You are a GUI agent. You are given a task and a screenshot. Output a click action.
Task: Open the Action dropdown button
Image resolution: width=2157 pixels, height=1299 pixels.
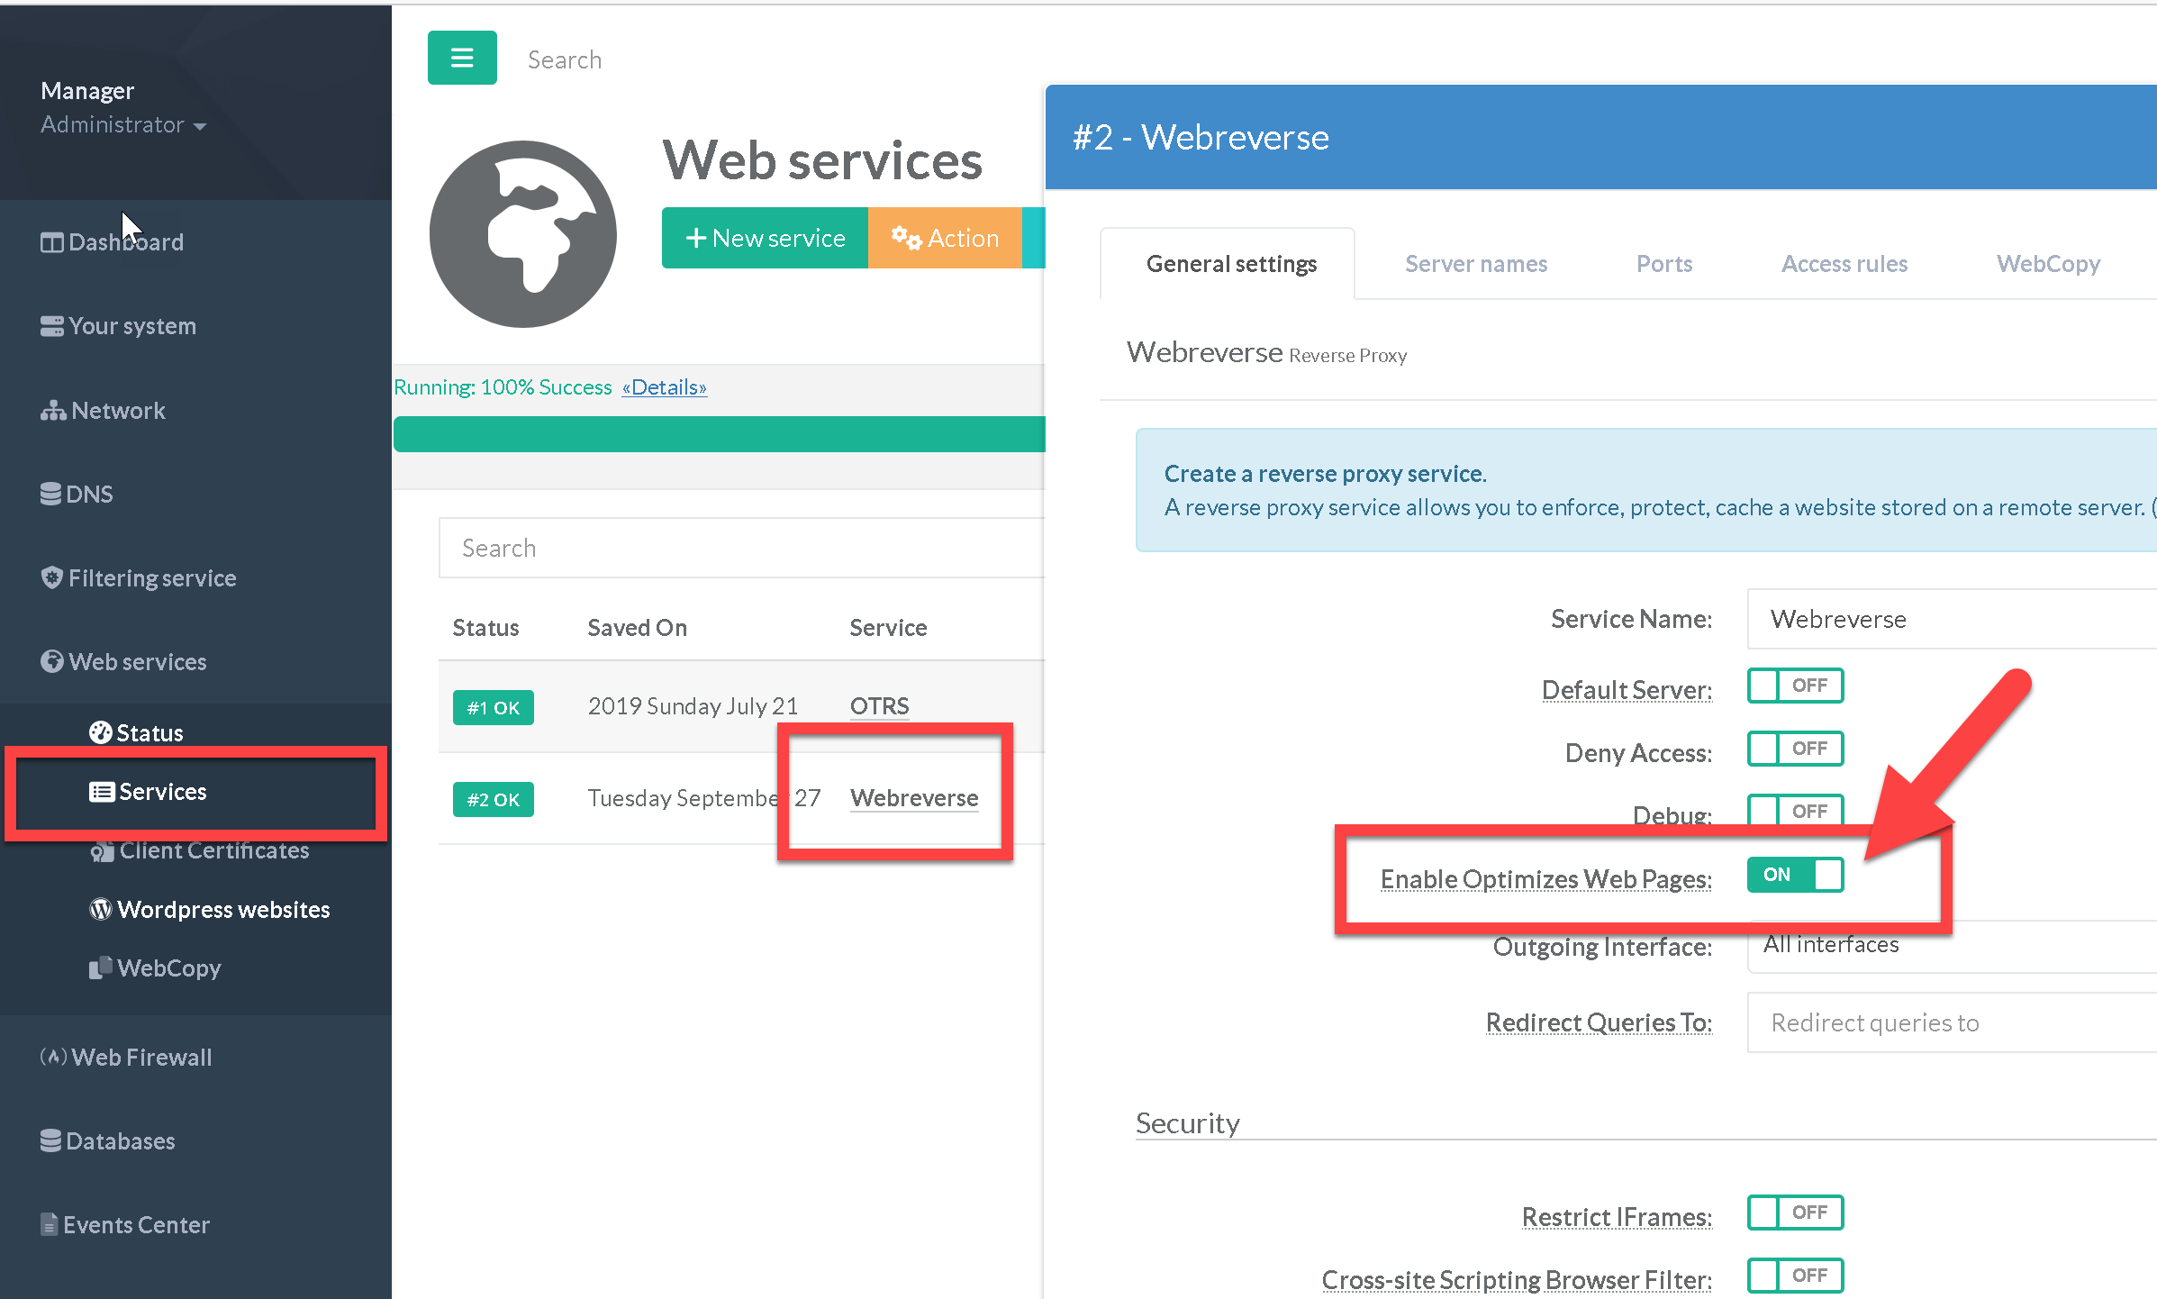[945, 239]
